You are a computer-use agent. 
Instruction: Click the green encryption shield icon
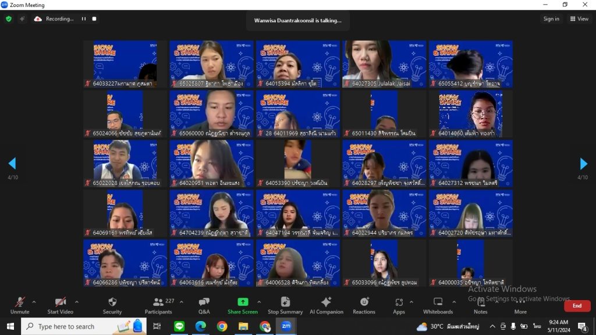coord(9,19)
